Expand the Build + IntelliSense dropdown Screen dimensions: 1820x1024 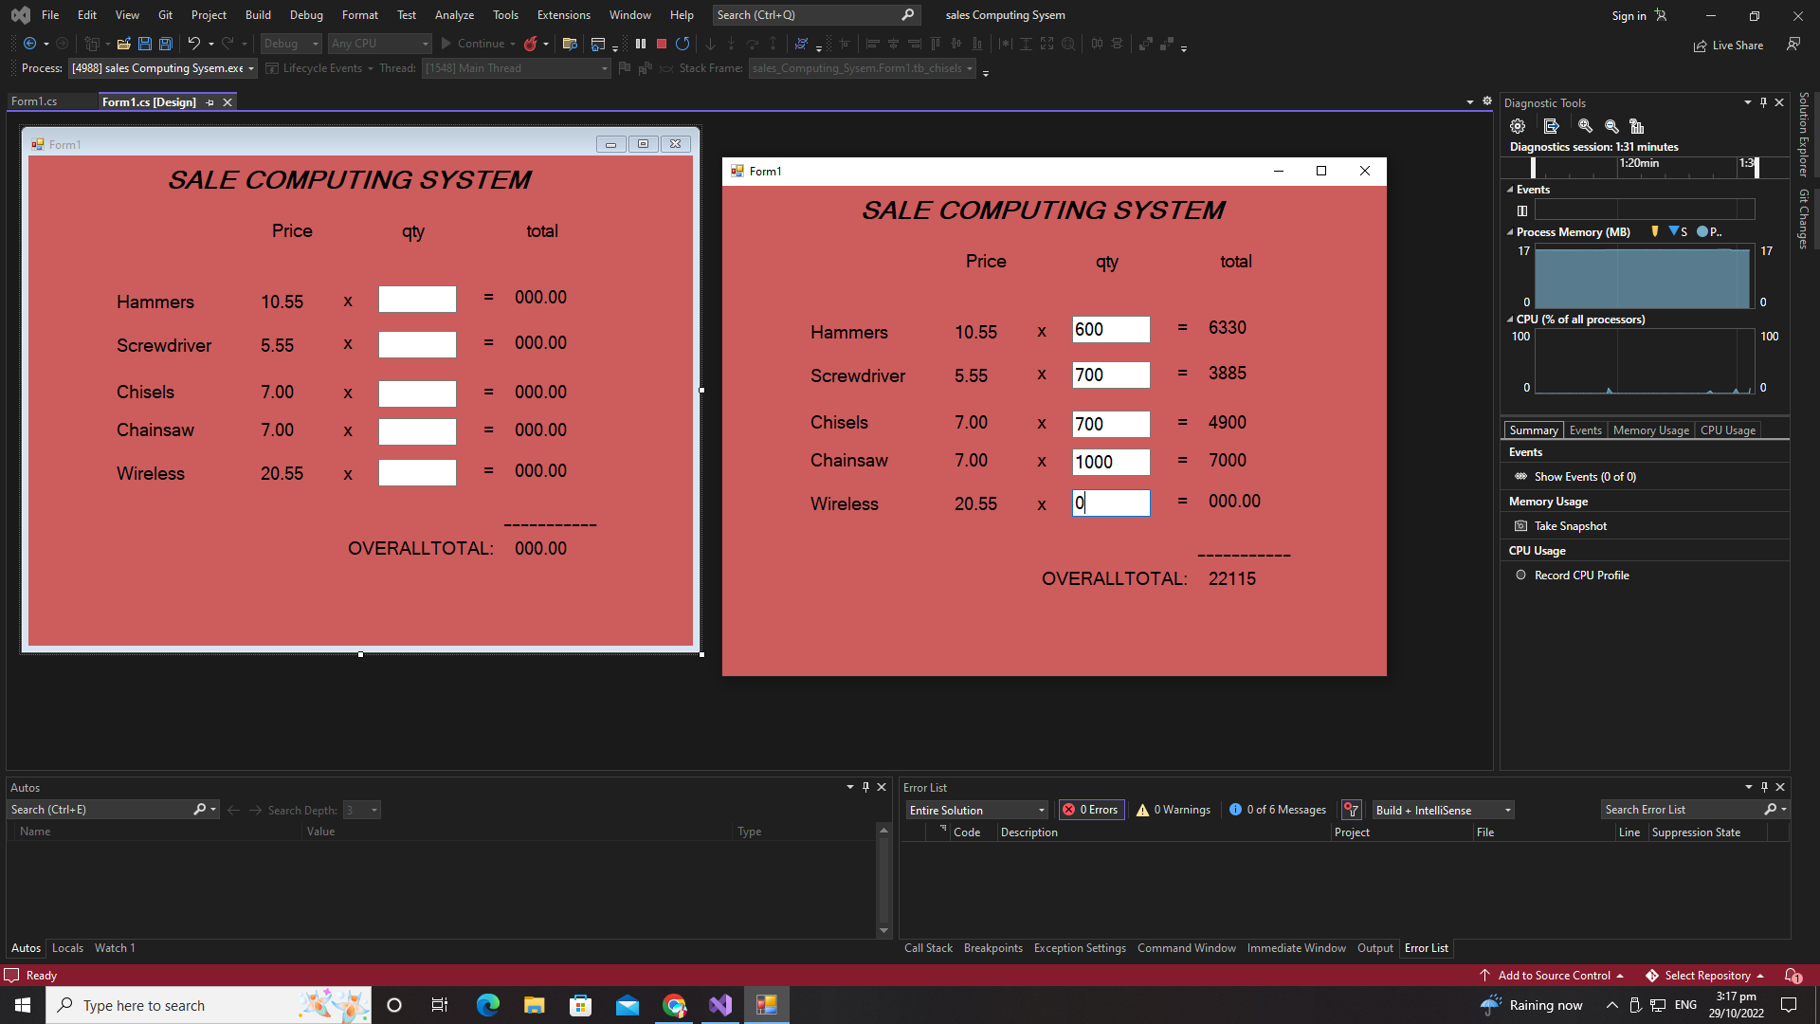tap(1443, 810)
